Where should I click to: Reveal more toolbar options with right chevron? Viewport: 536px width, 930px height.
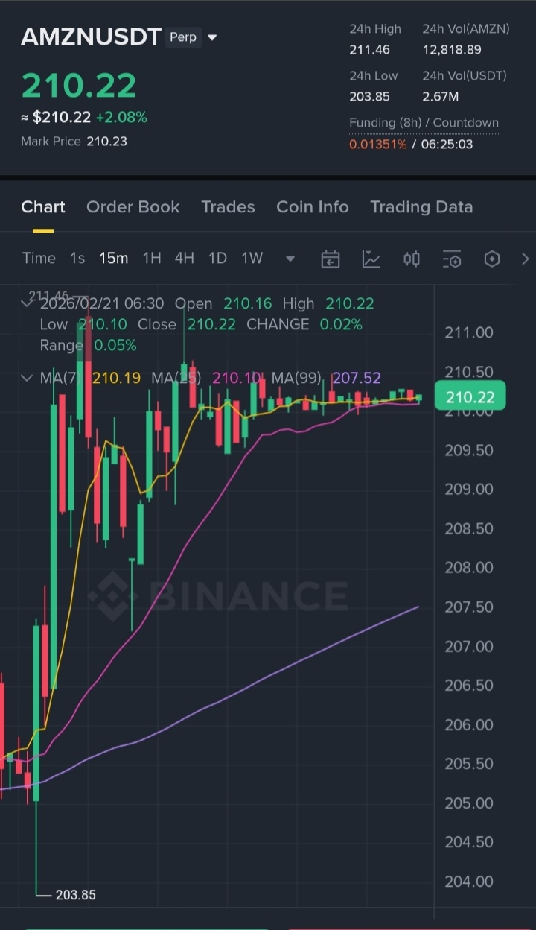coord(526,259)
